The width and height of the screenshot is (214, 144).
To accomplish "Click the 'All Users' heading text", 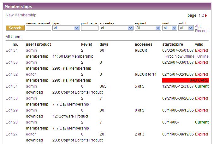I will pos(14,37).
